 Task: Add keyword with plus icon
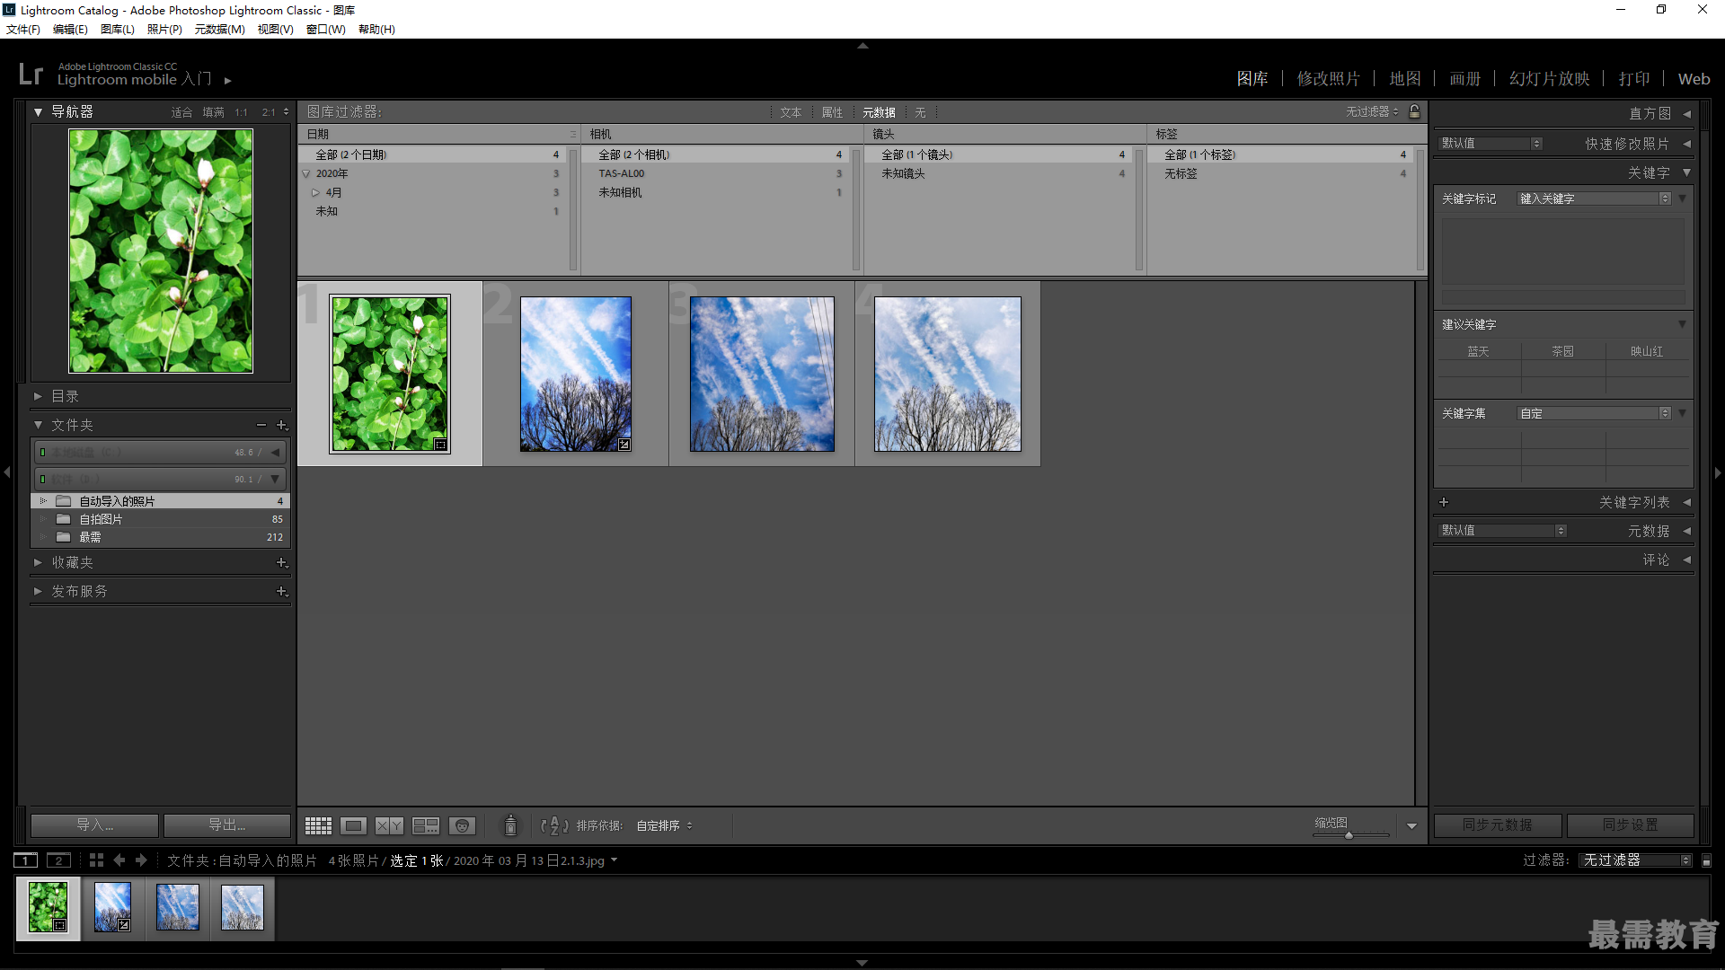pyautogui.click(x=1444, y=502)
